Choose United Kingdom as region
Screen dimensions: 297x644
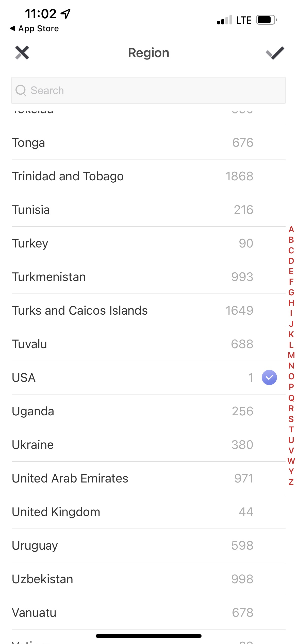[x=148, y=512]
